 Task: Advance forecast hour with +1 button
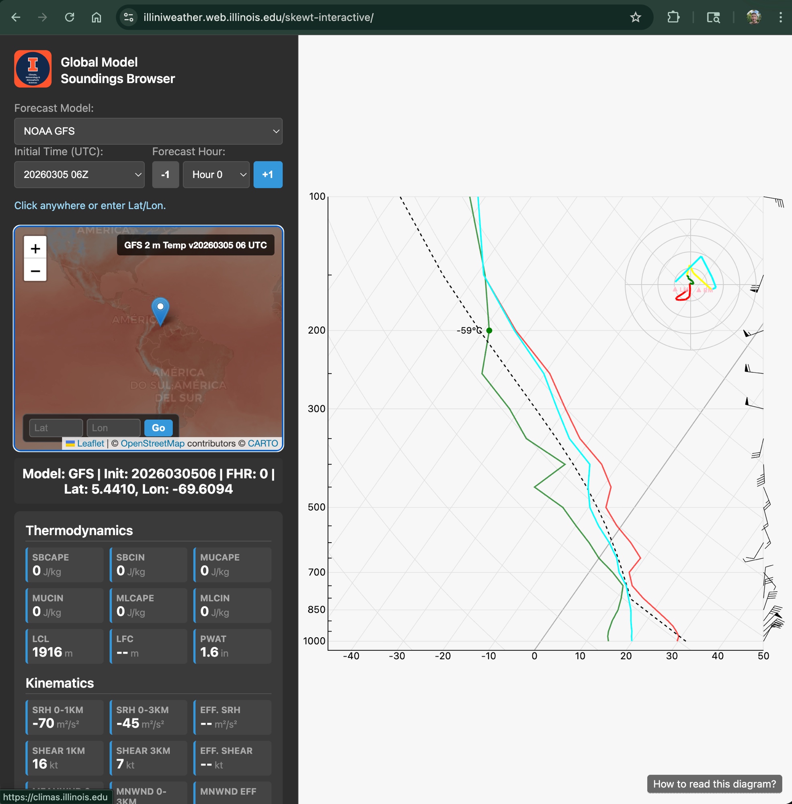pos(267,175)
